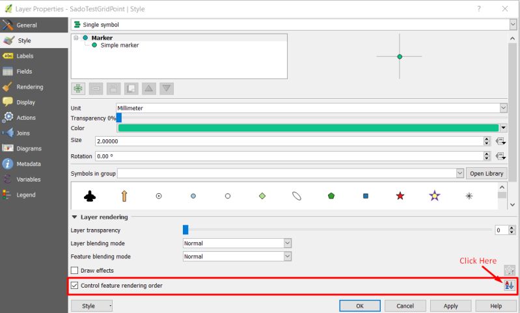Switch to the Variables tab
Screen dimensions: 520x313
34,179
